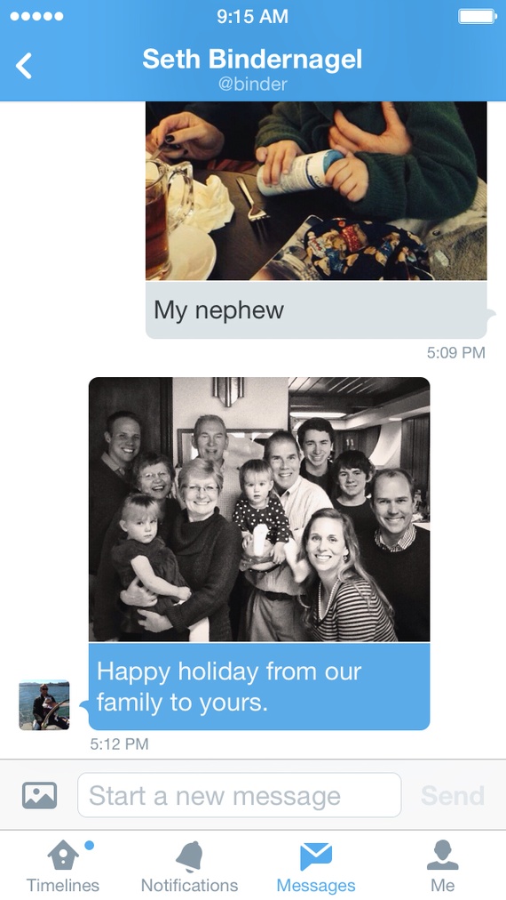
Task: Select the Messages envelope icon
Action: [x=316, y=856]
